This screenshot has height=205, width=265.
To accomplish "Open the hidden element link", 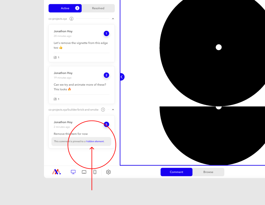I will pos(95,141).
